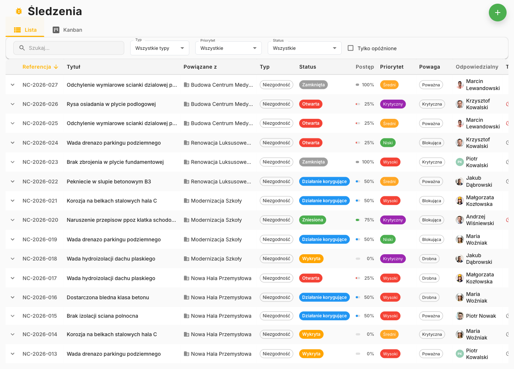
Task: Click Krzysztof Kowalski avatar in NC-2026-026 row
Action: 460,104
